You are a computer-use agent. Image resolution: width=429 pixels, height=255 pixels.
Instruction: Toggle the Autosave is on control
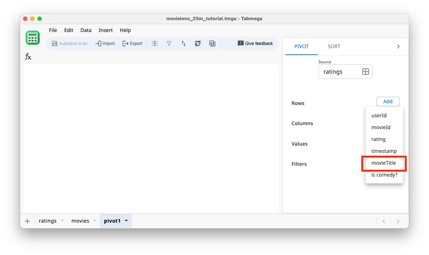(x=69, y=43)
